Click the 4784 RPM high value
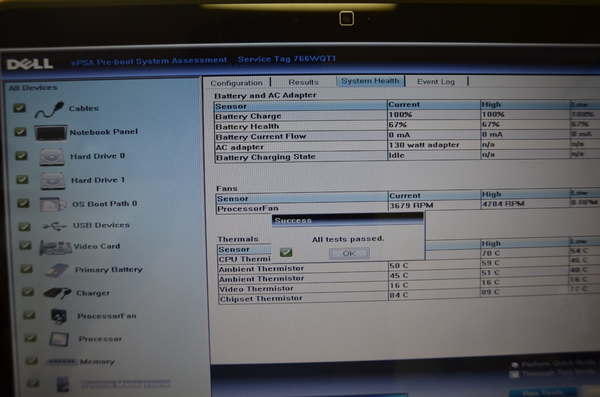This screenshot has height=397, width=600. pyautogui.click(x=503, y=204)
